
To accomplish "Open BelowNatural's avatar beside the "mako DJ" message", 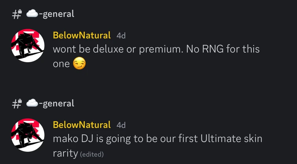I will coord(27,135).
